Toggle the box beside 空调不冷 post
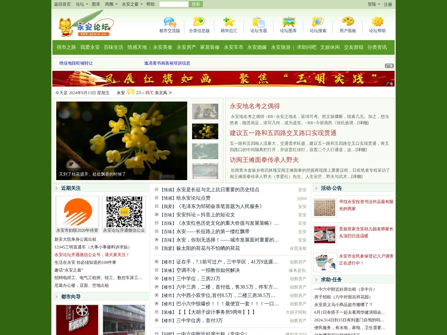This screenshot has width=447, height=335. tap(157, 270)
